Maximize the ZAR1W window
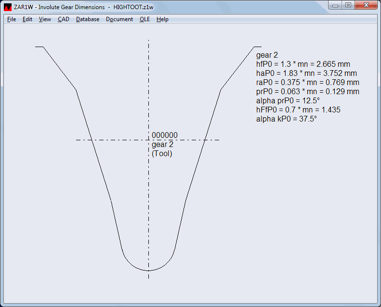 (x=348, y=5)
